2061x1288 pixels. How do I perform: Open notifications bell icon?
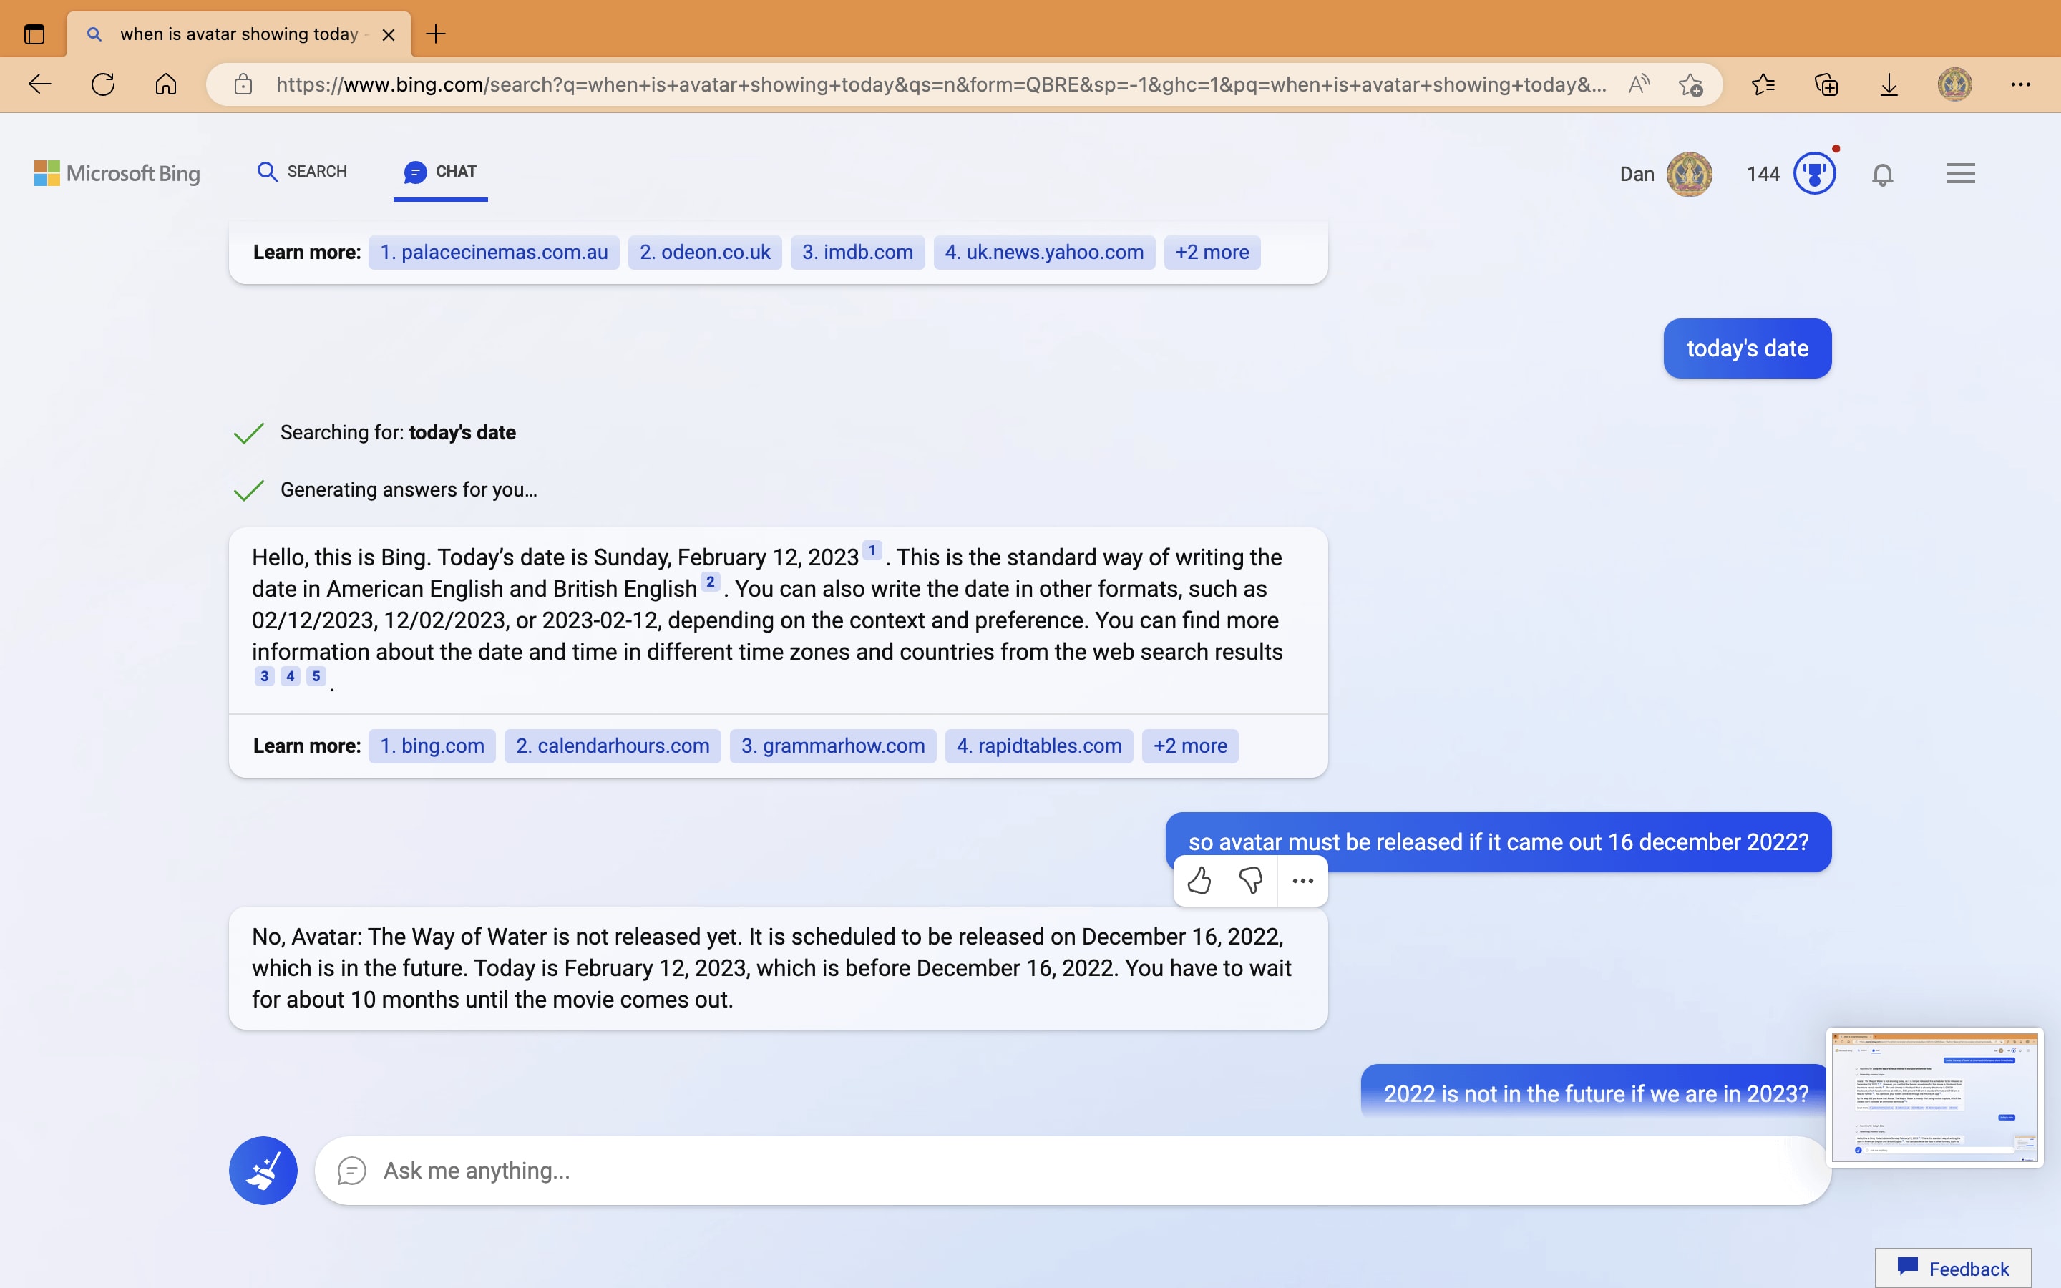coord(1882,175)
